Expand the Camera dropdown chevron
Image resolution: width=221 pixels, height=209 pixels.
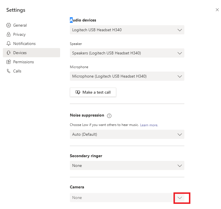pyautogui.click(x=180, y=198)
